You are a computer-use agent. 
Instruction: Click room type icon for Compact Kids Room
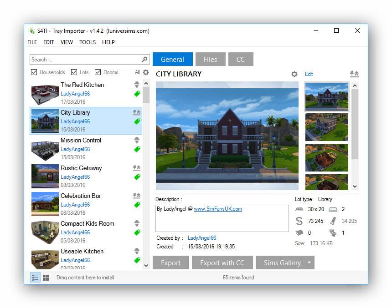point(136,223)
